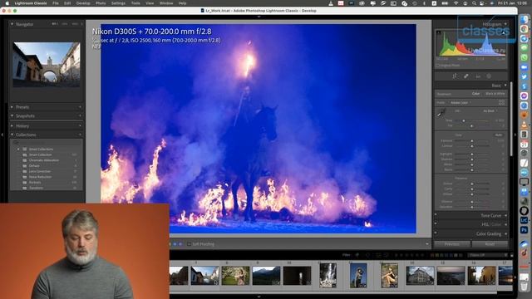Open the Filters Off dropdown in filmstrip
The width and height of the screenshot is (532, 299).
click(487, 255)
